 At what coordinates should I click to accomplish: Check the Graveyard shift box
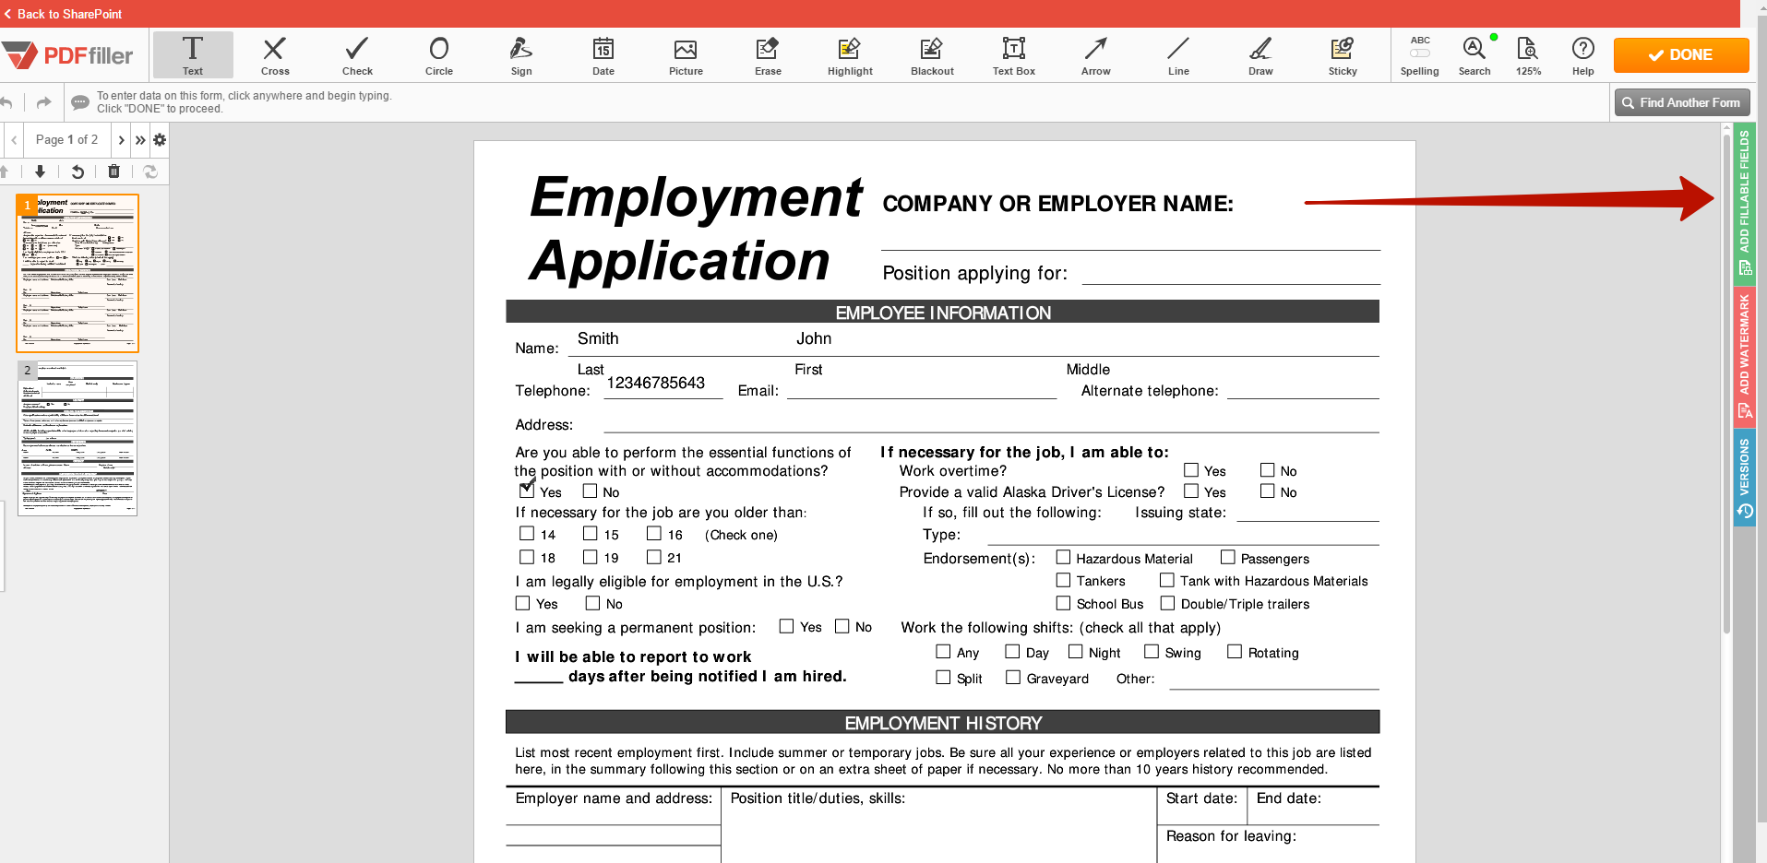click(1013, 677)
